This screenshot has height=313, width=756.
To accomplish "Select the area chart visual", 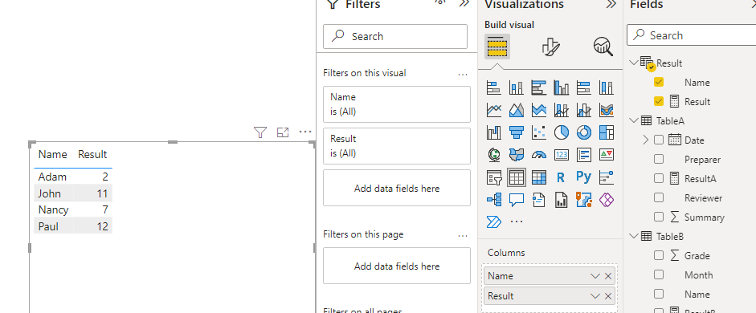I will [x=517, y=110].
